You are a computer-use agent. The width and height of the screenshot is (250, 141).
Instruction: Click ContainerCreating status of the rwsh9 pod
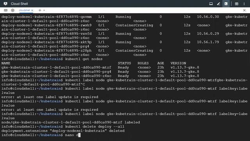pos(134,25)
